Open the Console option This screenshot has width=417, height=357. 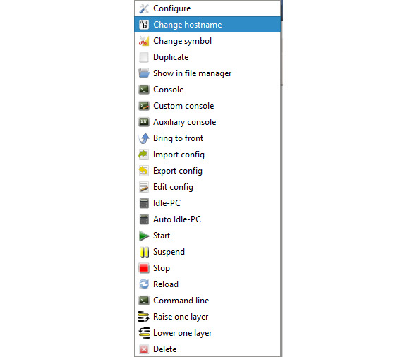coord(207,90)
